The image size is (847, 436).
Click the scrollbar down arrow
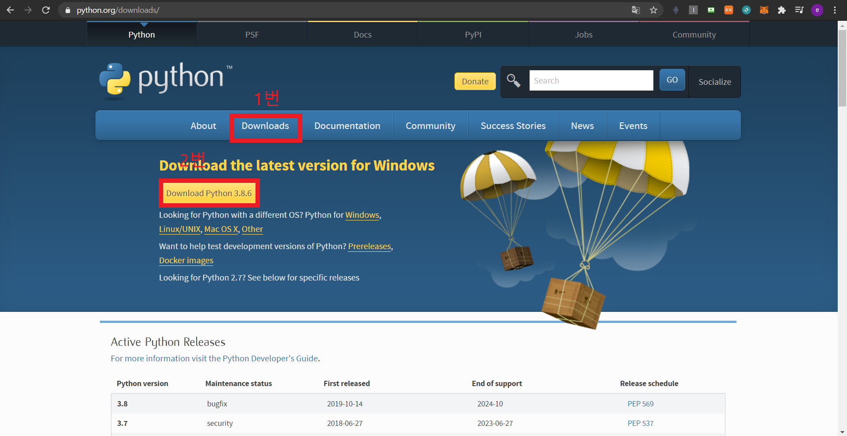pos(842,432)
